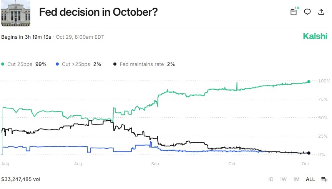The image size is (332, 189).
Task: Click the share upload icon
Action: 321,12
